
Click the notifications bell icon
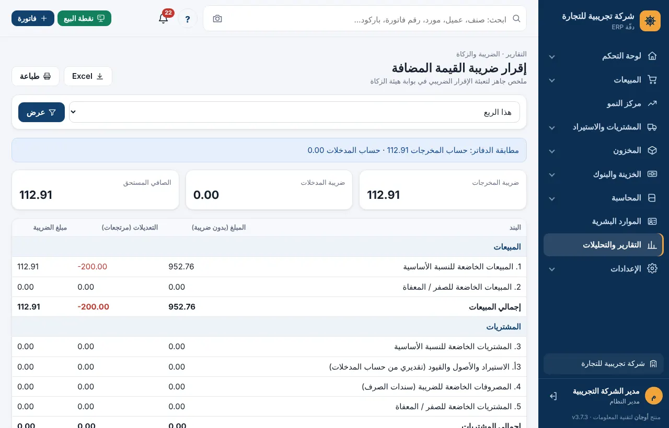(x=163, y=18)
